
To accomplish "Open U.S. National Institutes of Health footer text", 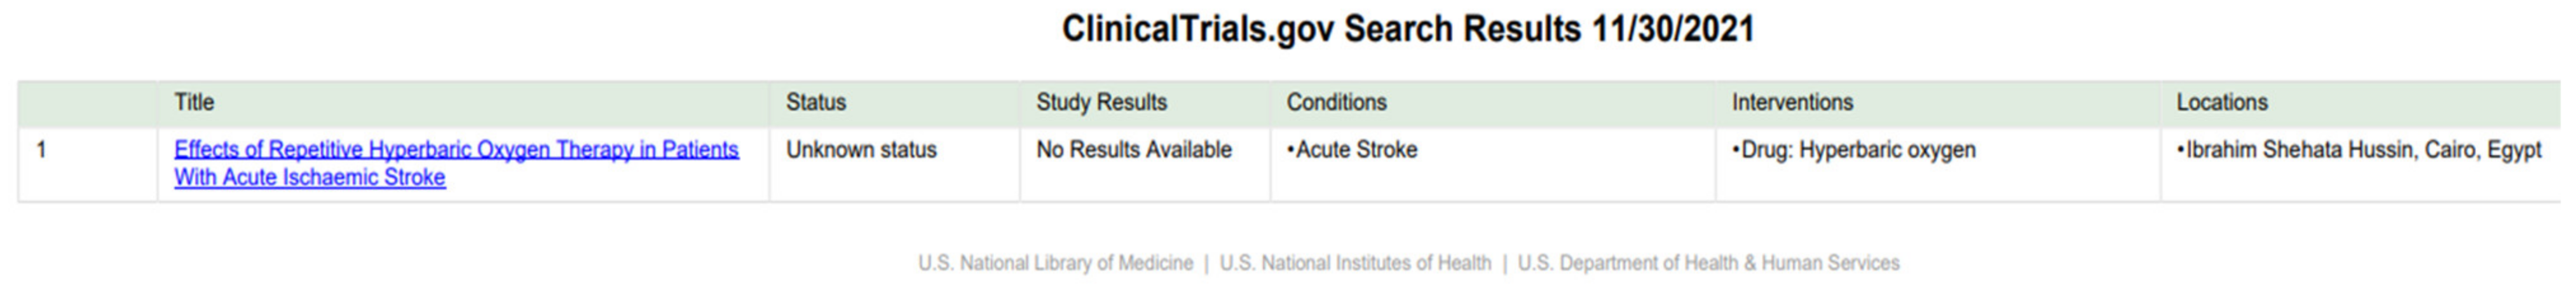I will click(1355, 263).
